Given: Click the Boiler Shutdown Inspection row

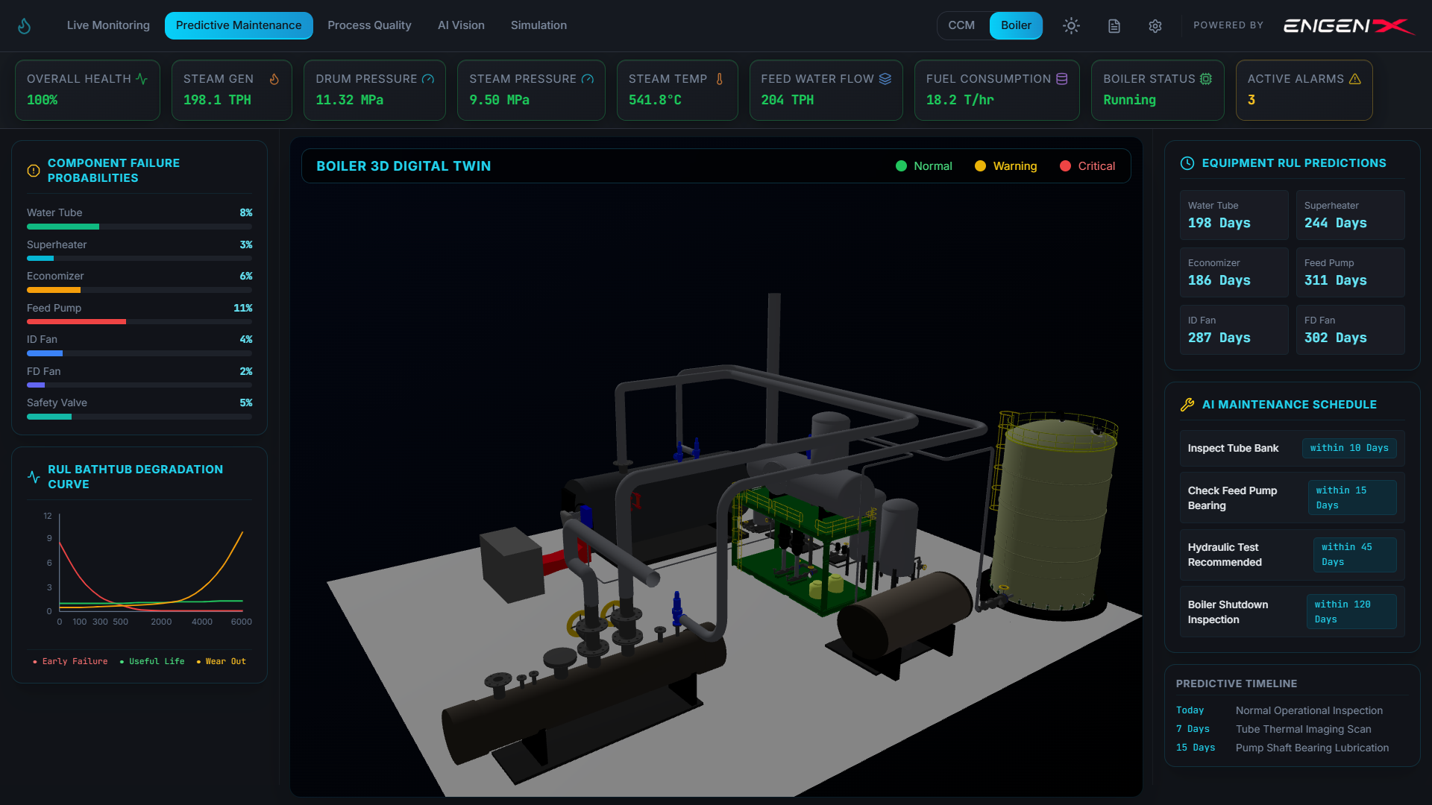Looking at the screenshot, I should 1292,612.
